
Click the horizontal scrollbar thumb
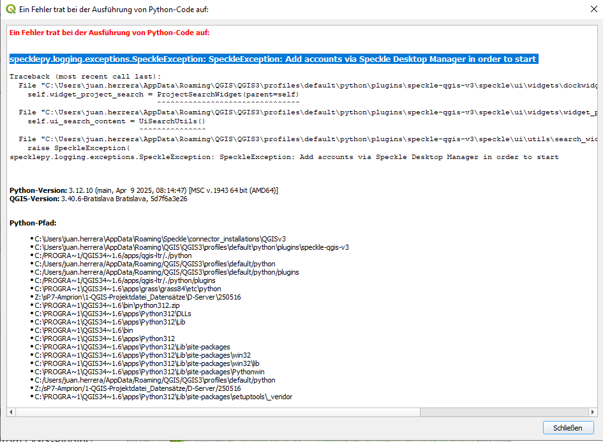coord(218,412)
